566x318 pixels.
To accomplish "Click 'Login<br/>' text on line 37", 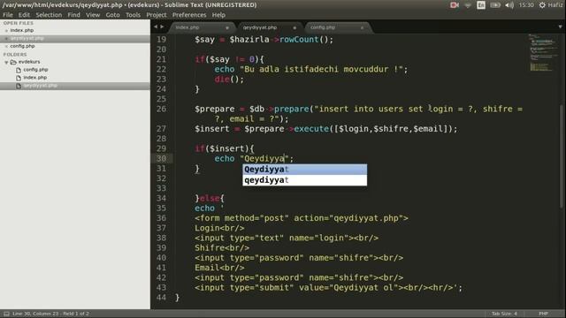I will point(219,228).
